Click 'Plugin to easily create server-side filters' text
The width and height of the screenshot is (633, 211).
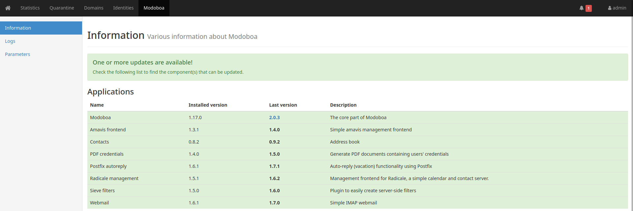pos(373,191)
